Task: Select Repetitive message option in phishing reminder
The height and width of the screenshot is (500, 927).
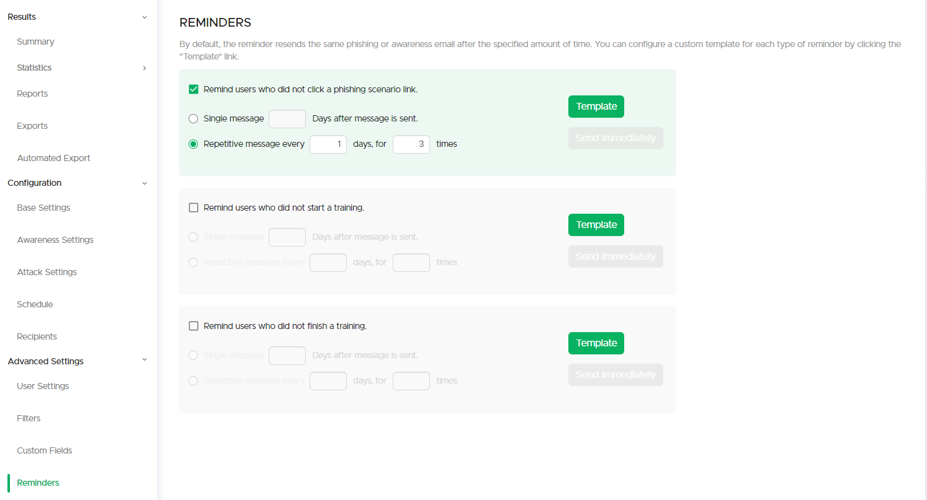Action: [x=194, y=144]
